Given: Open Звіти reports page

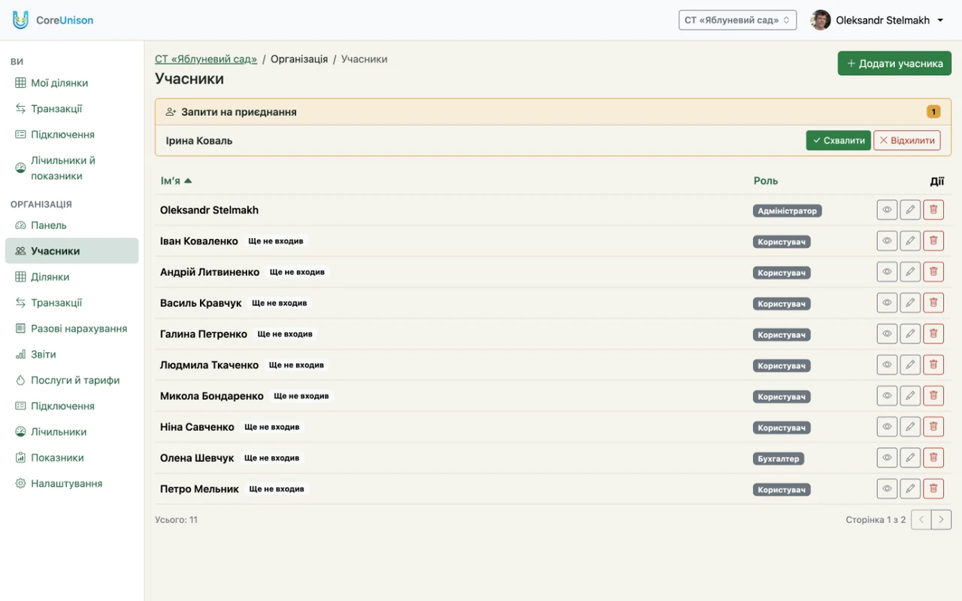Looking at the screenshot, I should point(72,355).
